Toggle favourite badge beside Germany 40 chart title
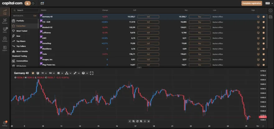Image resolution: width=274 pixels, height=129 pixels. (33, 73)
